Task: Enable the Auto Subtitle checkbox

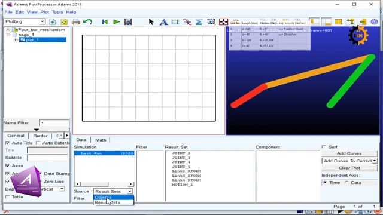Action: tap(38, 143)
